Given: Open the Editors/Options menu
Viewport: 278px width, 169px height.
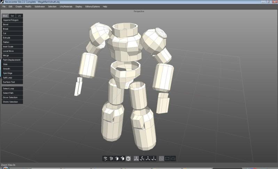Looking at the screenshot, I should coord(93,7).
